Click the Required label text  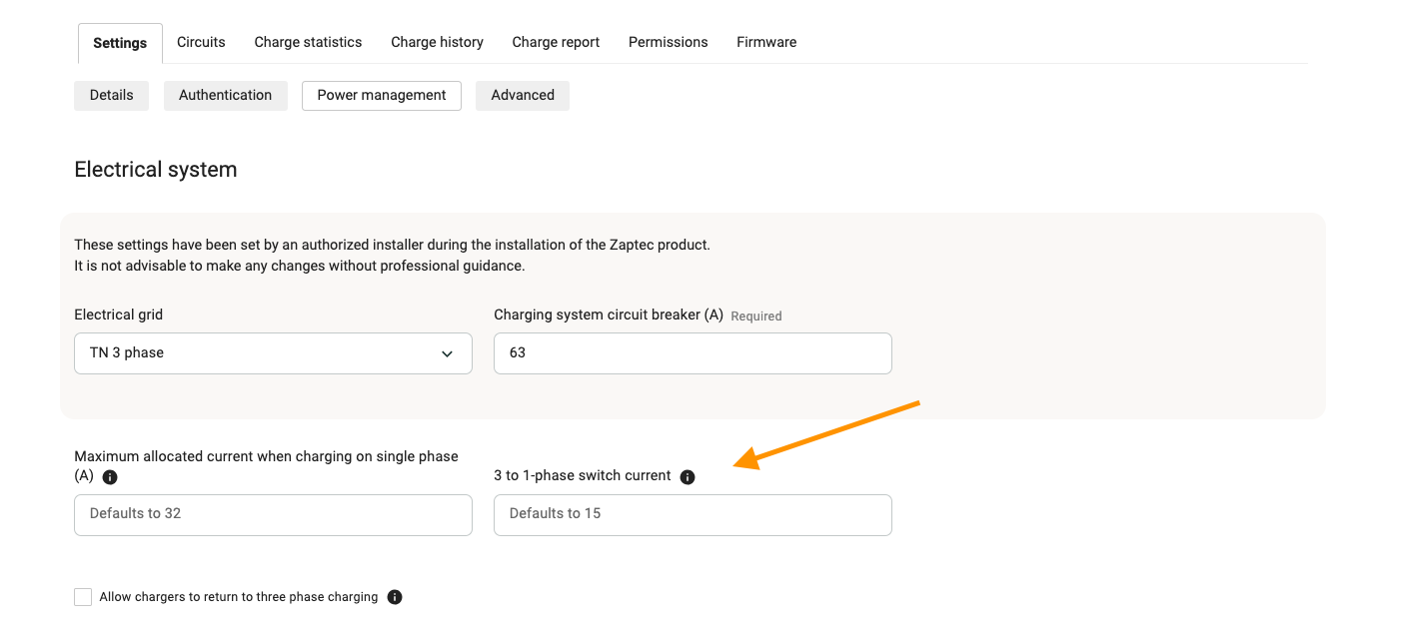click(x=756, y=316)
